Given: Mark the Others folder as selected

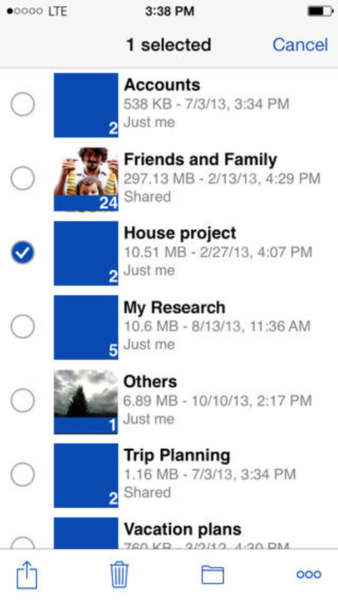Looking at the screenshot, I should coord(23,401).
